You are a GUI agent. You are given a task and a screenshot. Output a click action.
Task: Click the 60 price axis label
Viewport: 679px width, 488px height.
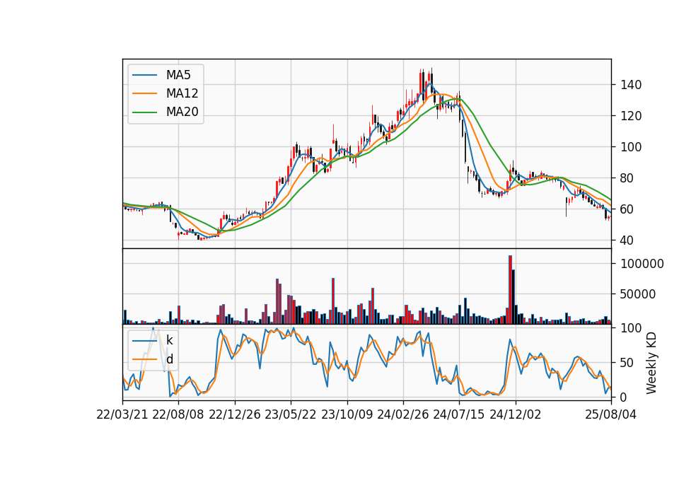[627, 209]
